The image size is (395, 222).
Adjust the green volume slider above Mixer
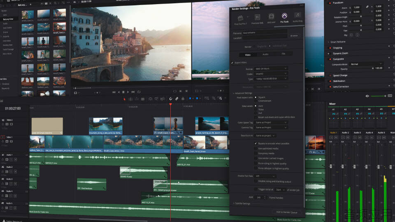coord(378,96)
